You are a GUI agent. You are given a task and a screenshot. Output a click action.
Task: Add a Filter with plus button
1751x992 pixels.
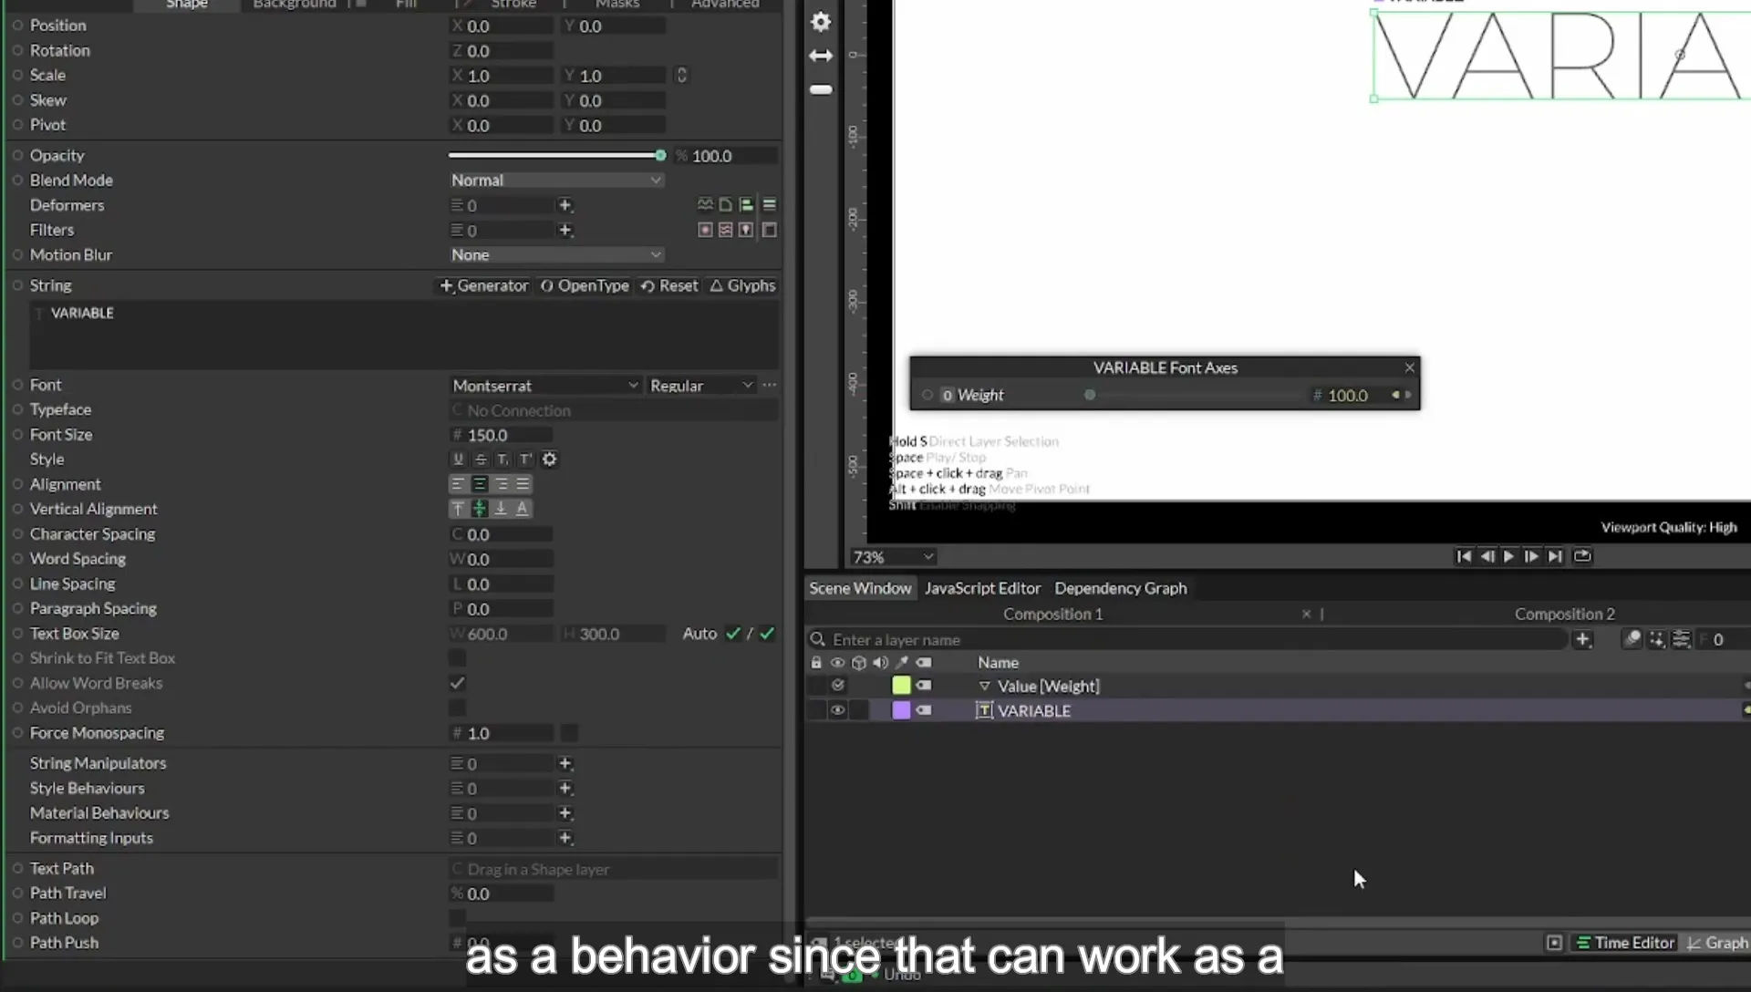[x=565, y=230]
